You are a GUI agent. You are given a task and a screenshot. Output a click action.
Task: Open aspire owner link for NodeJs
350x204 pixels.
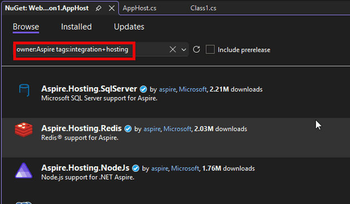pos(160,169)
